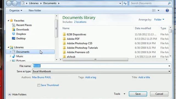The image size is (176, 99).
Task: Click file list horizontal scroll right arrow
Action: [x=167, y=59]
